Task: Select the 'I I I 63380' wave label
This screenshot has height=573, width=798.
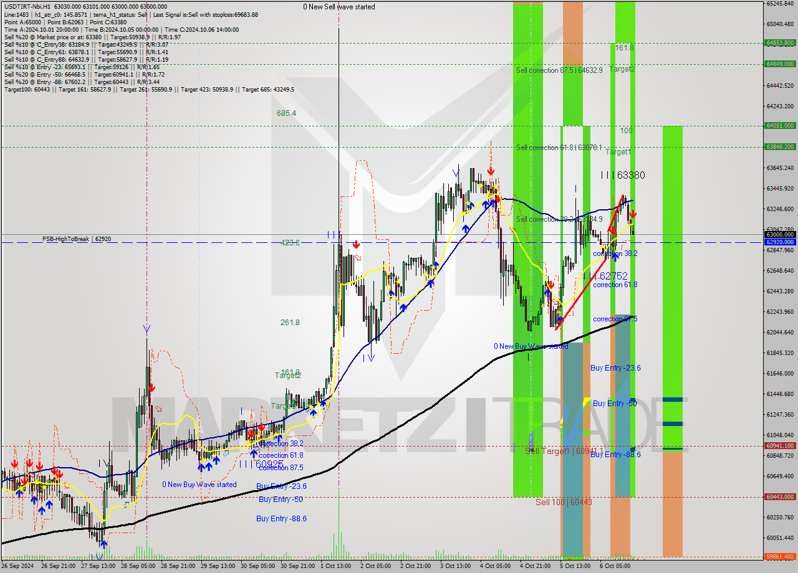Action: click(x=623, y=176)
